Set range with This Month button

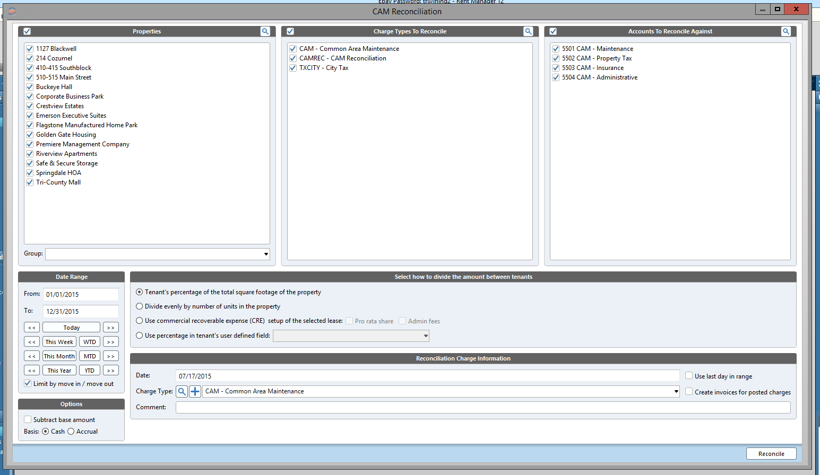click(x=59, y=356)
